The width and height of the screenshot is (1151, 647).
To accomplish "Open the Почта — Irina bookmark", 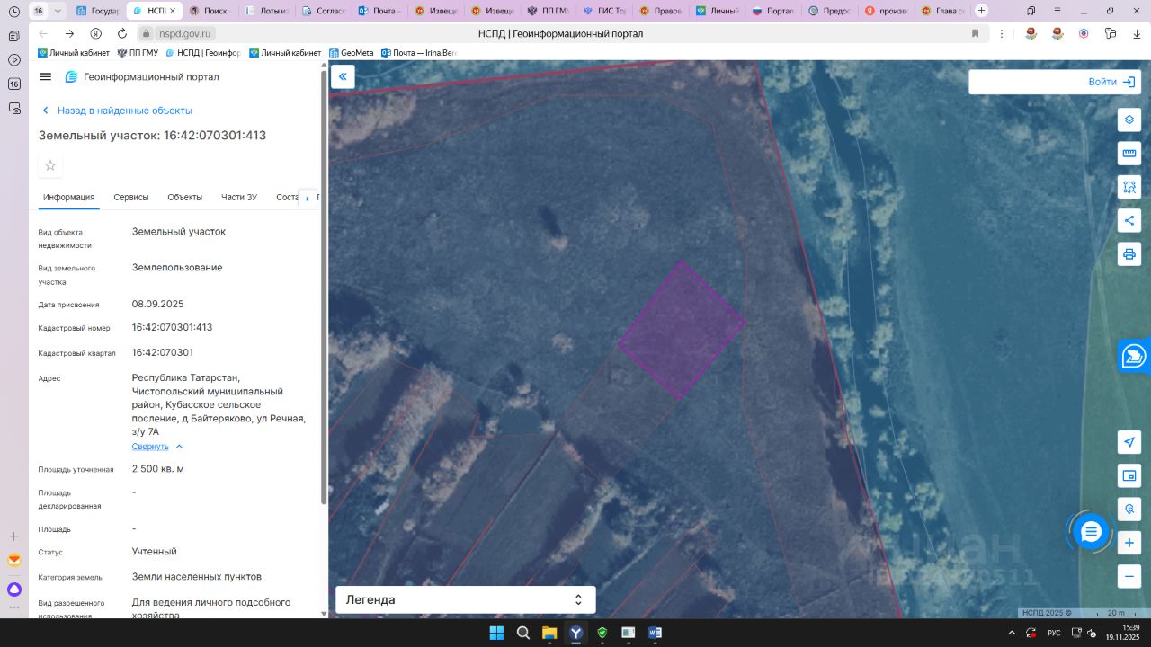I will [419, 53].
